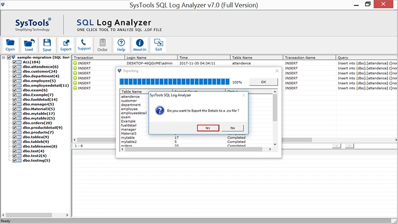Image resolution: width=398 pixels, height=224 pixels.
Task: Toggle dbo.department(4) checkbox
Action: click(x=14, y=76)
